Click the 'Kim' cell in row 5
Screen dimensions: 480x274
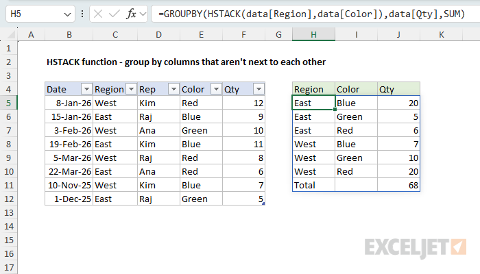[x=158, y=103]
